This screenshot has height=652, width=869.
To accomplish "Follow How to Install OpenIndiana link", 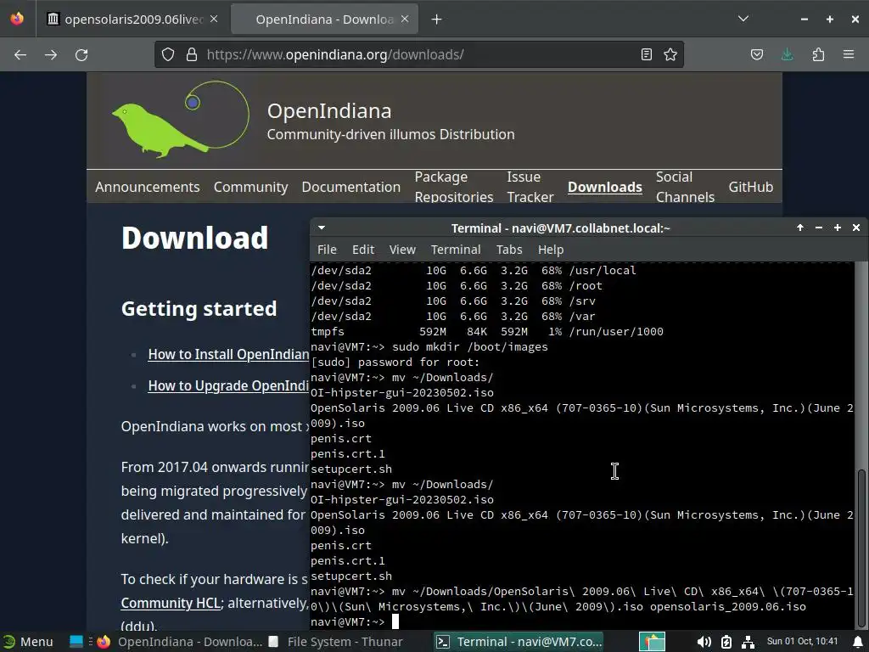I will click(x=228, y=354).
